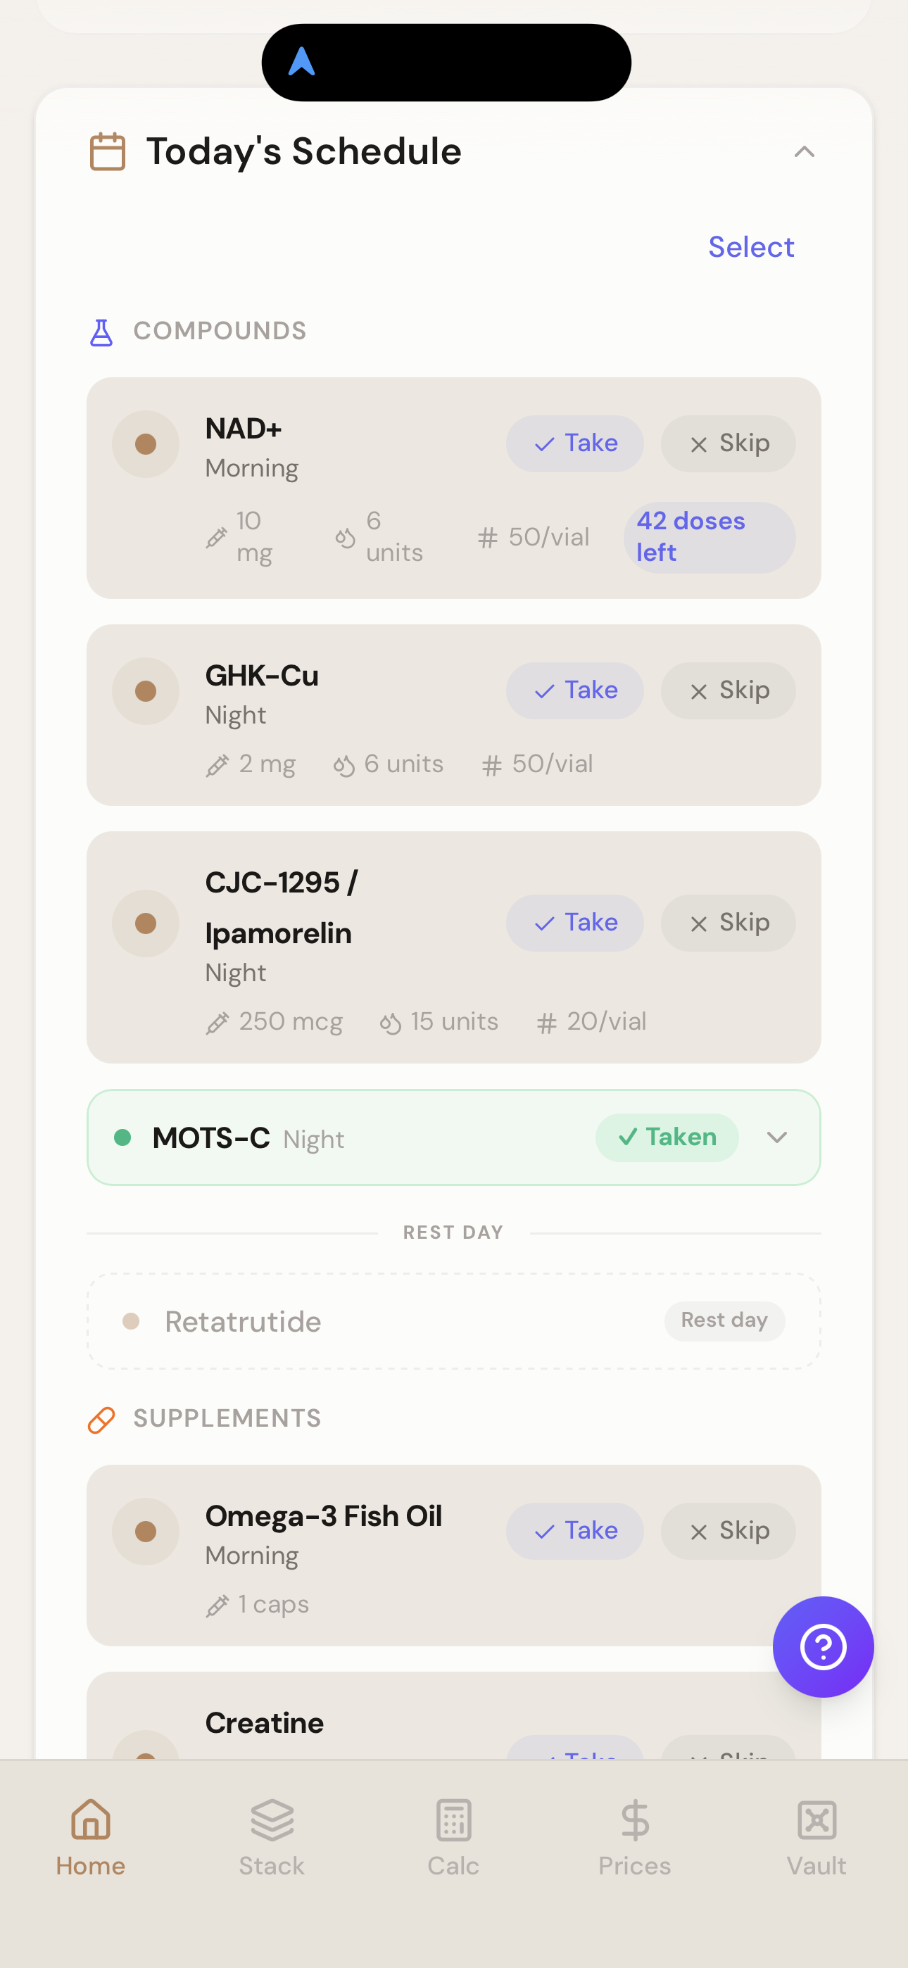This screenshot has width=908, height=1968.
Task: Tap the pill icon next to Supplements
Action: [101, 1420]
